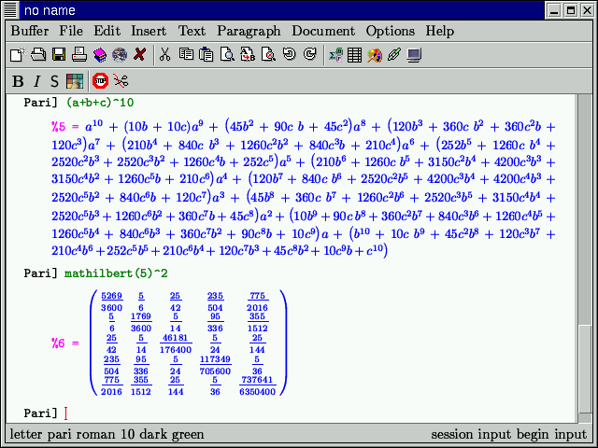
Task: Copy selection with the copy icon
Action: (186, 55)
